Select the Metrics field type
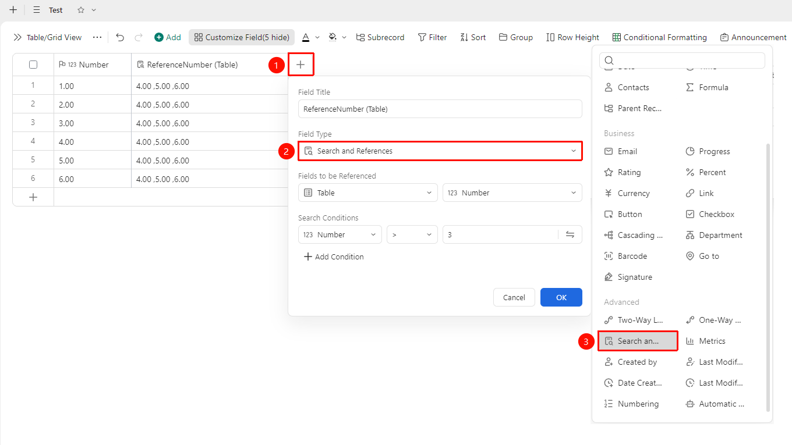Image resolution: width=792 pixels, height=445 pixels. click(x=705, y=341)
